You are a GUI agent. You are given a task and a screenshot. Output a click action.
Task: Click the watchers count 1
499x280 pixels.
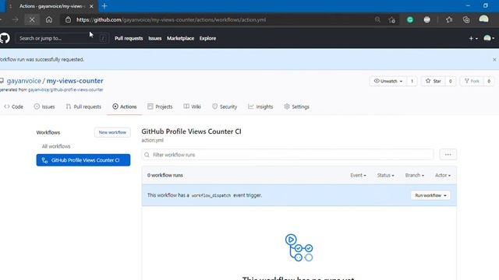[x=412, y=81]
